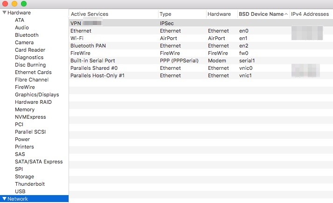Viewport: 333px width, 203px height.
Task: Show the Thunderbolt hardware info
Action: coord(31,184)
